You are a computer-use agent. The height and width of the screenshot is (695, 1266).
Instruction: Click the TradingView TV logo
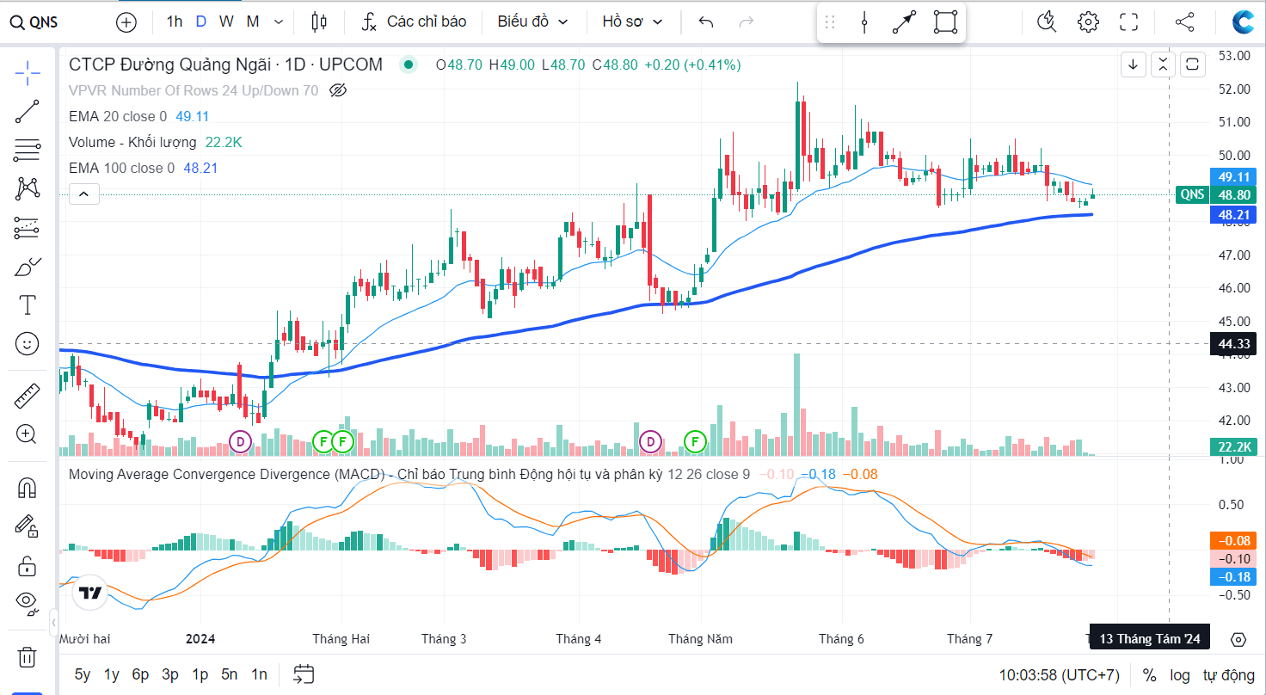pos(89,593)
